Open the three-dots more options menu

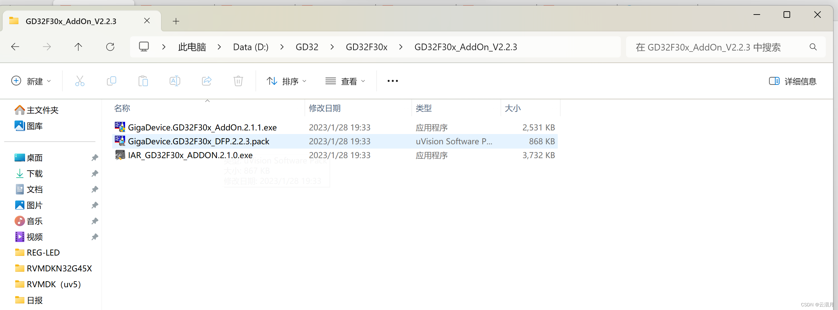393,81
